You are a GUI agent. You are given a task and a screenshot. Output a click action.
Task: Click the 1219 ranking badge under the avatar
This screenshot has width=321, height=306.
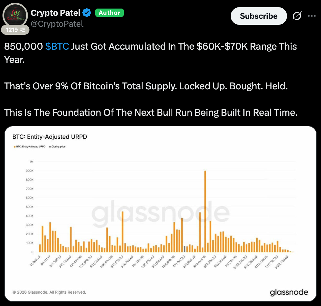tap(15, 30)
